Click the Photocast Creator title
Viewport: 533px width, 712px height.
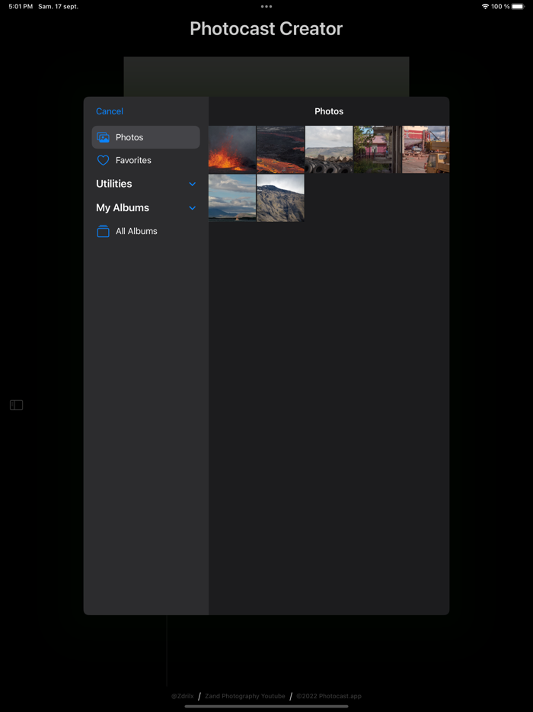(x=266, y=29)
